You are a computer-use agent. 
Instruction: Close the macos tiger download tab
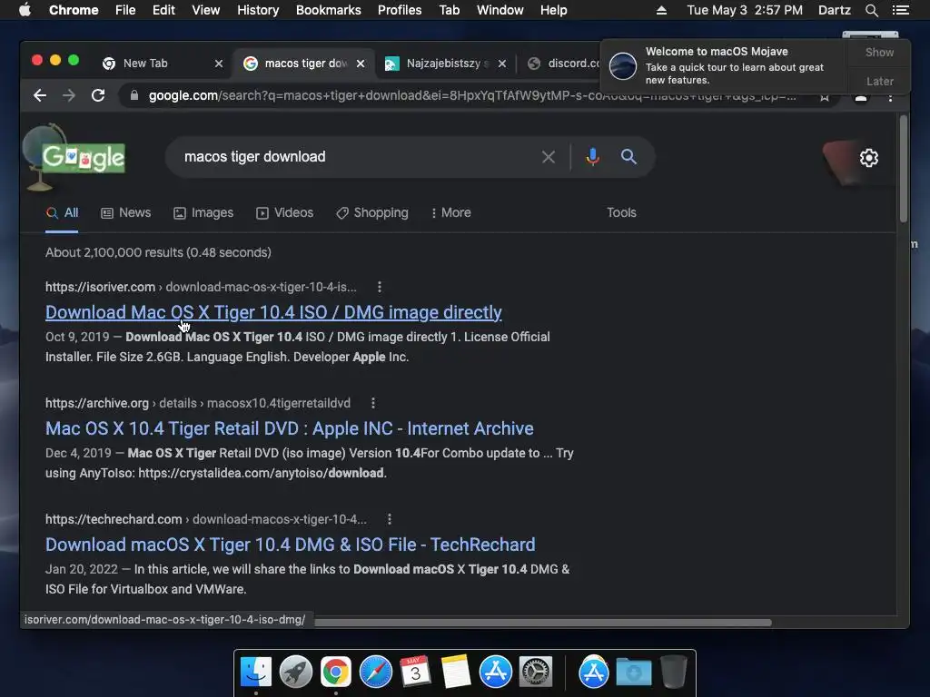pyautogui.click(x=361, y=64)
